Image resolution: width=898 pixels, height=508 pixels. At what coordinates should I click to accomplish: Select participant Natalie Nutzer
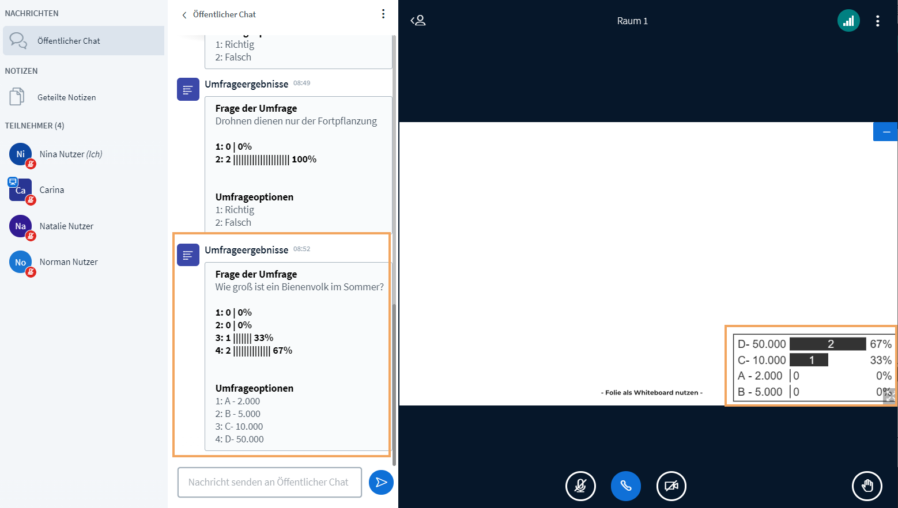point(66,226)
